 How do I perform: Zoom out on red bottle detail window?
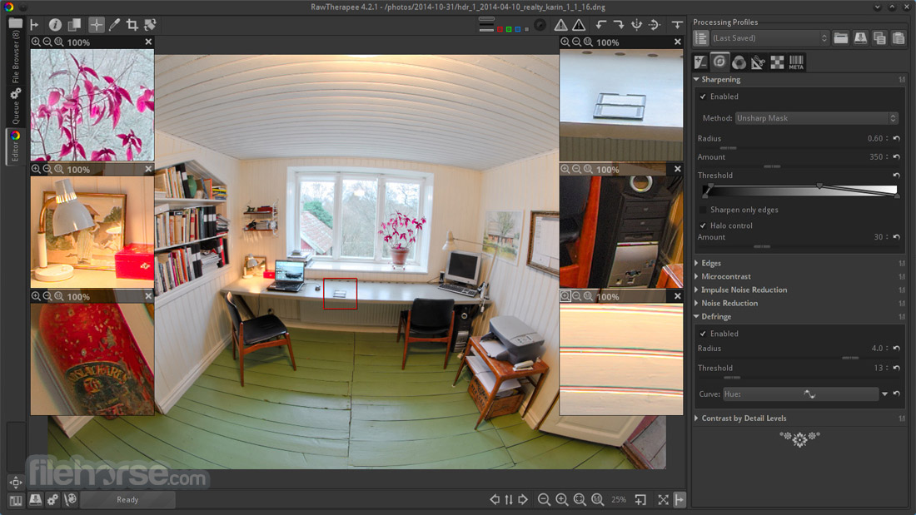click(47, 297)
